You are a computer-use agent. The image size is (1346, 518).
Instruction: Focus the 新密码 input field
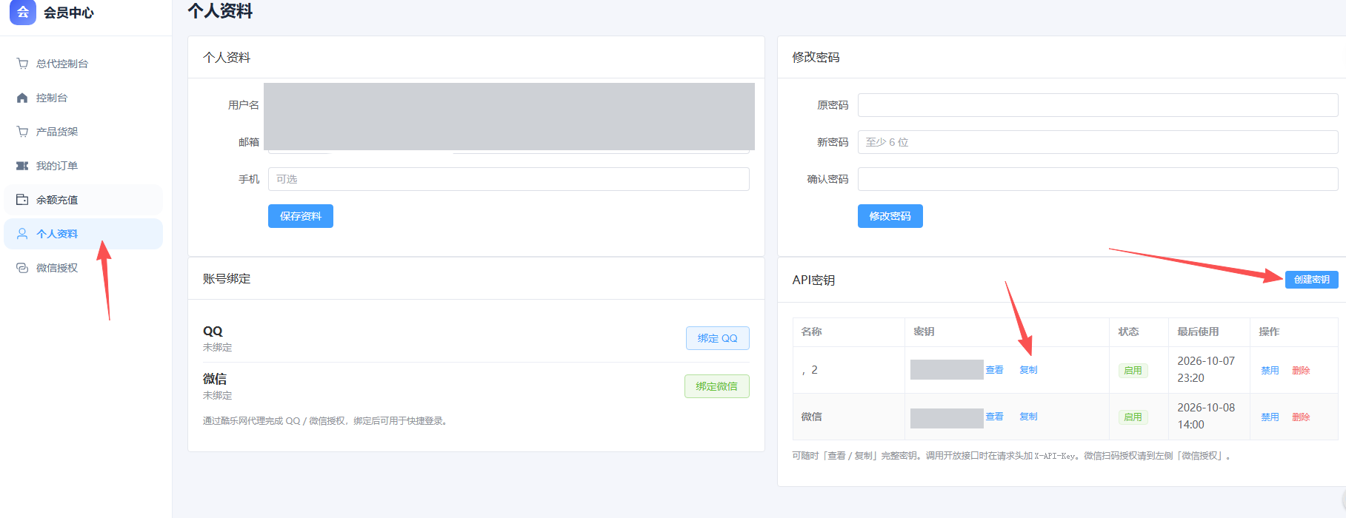1098,142
